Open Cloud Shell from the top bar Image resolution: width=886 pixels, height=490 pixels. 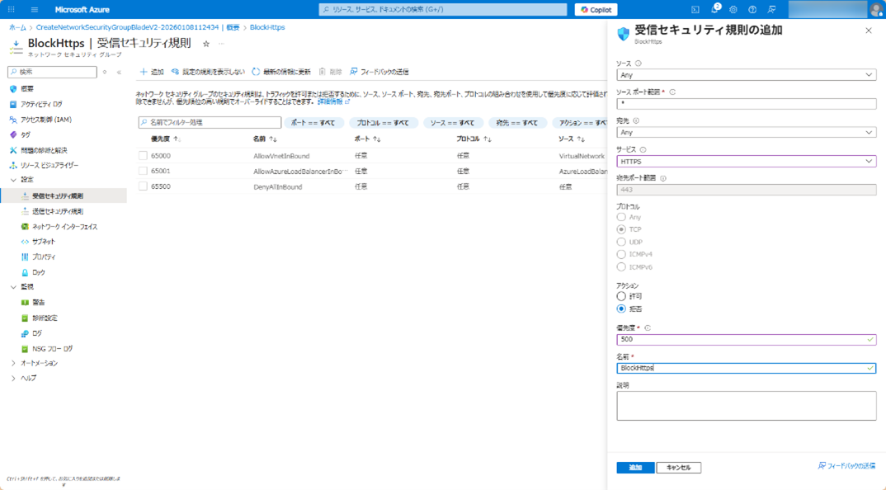tap(695, 10)
